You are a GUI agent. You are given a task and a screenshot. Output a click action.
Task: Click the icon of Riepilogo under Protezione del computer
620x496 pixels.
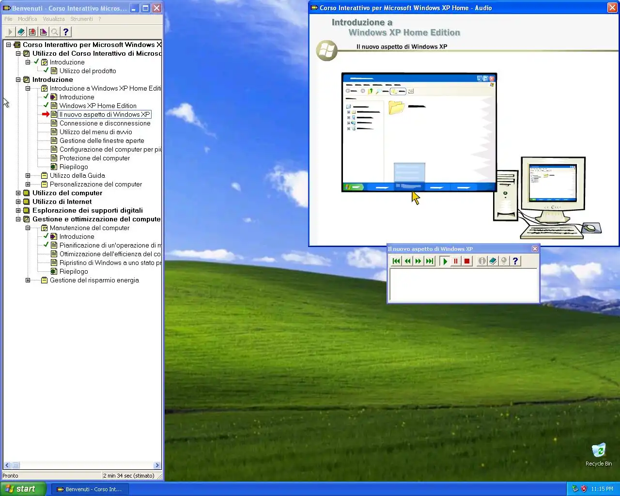54,167
